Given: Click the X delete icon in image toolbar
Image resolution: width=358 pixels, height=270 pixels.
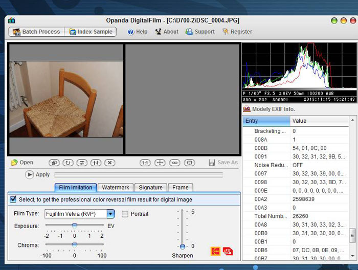Looking at the screenshot, I should pos(109,163).
